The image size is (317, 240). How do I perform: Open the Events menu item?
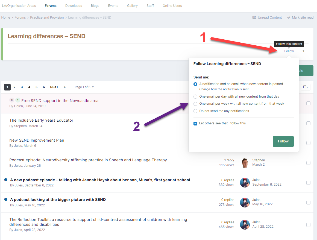point(113,6)
